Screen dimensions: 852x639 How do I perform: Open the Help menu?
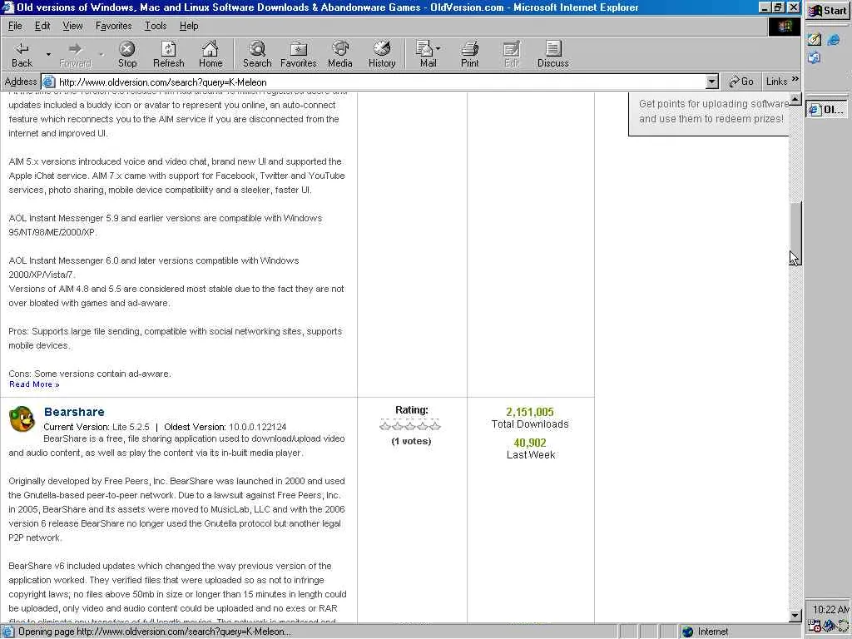189,26
